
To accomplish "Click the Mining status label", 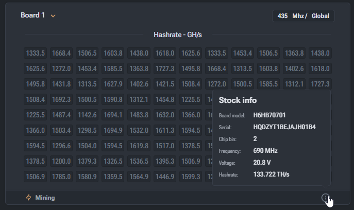I will (45, 198).
